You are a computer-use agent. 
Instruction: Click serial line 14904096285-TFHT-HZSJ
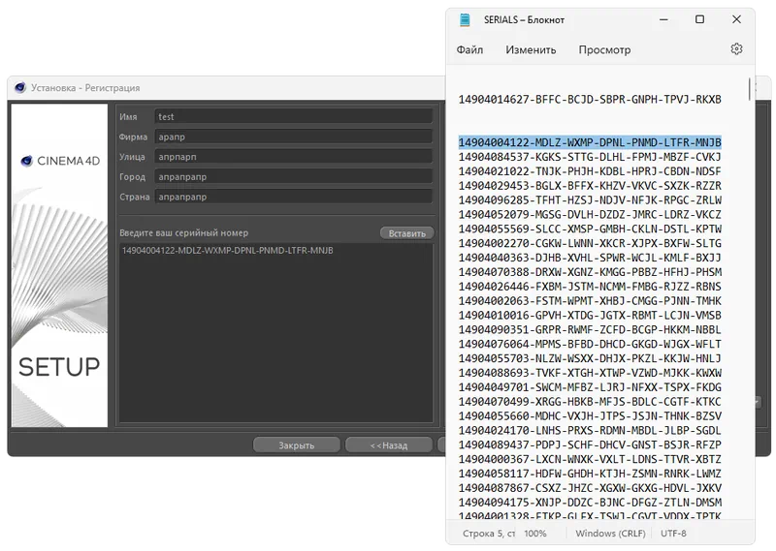[590, 199]
